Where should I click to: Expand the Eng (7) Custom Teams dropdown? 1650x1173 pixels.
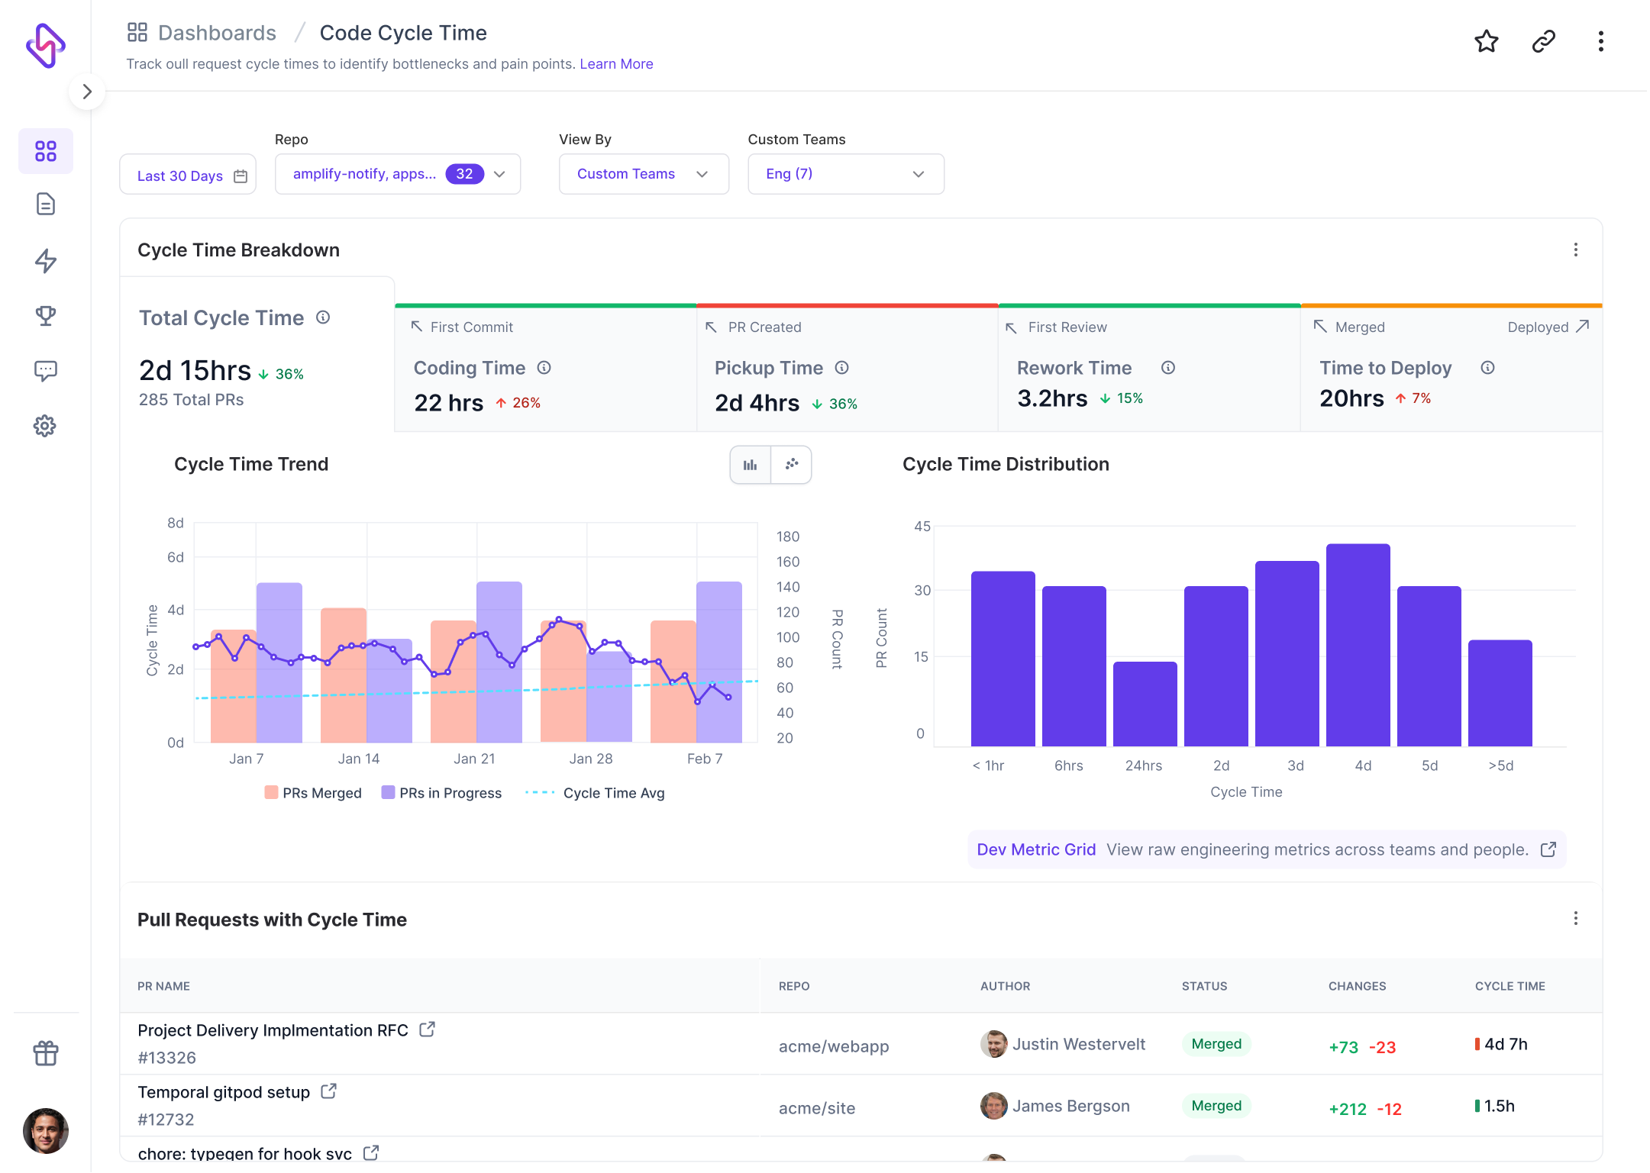844,174
